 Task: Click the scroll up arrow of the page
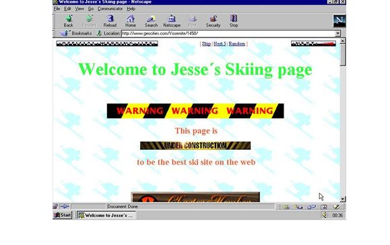[343, 41]
